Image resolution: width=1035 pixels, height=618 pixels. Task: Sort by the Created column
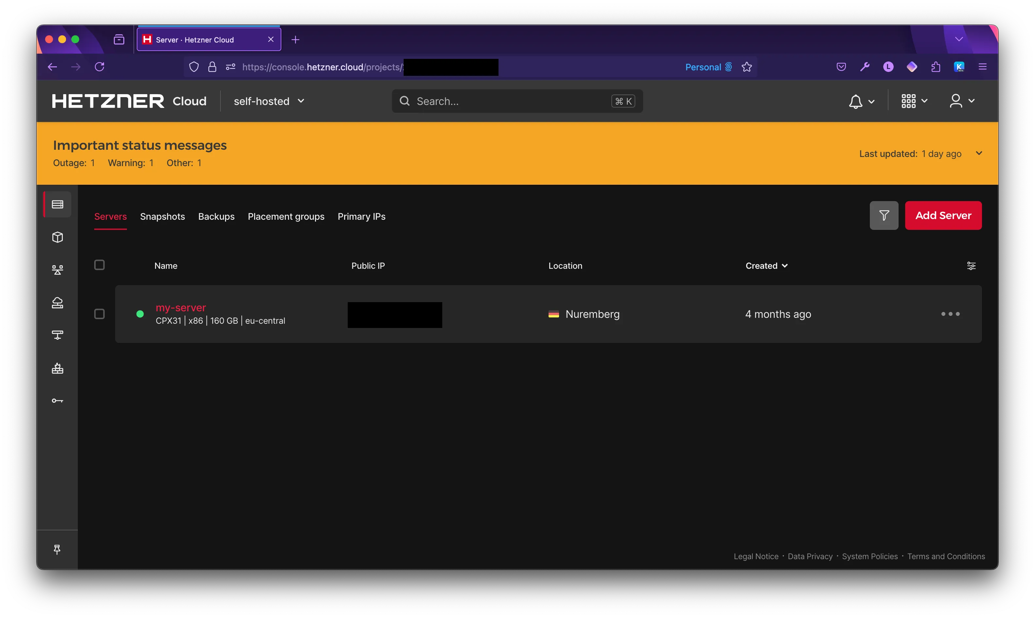[766, 266]
